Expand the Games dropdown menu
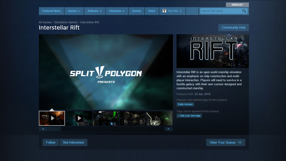Viewport: 286px width, 161px height. pyautogui.click(x=74, y=11)
